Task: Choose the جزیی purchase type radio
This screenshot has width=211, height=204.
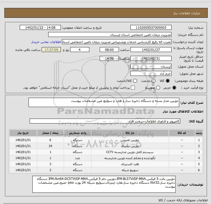Action: [174, 88]
